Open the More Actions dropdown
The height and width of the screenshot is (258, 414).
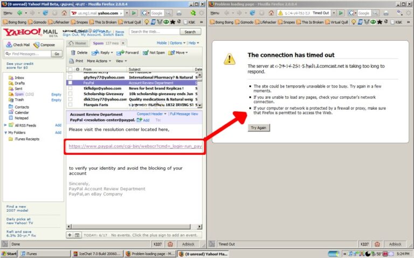click(99, 61)
